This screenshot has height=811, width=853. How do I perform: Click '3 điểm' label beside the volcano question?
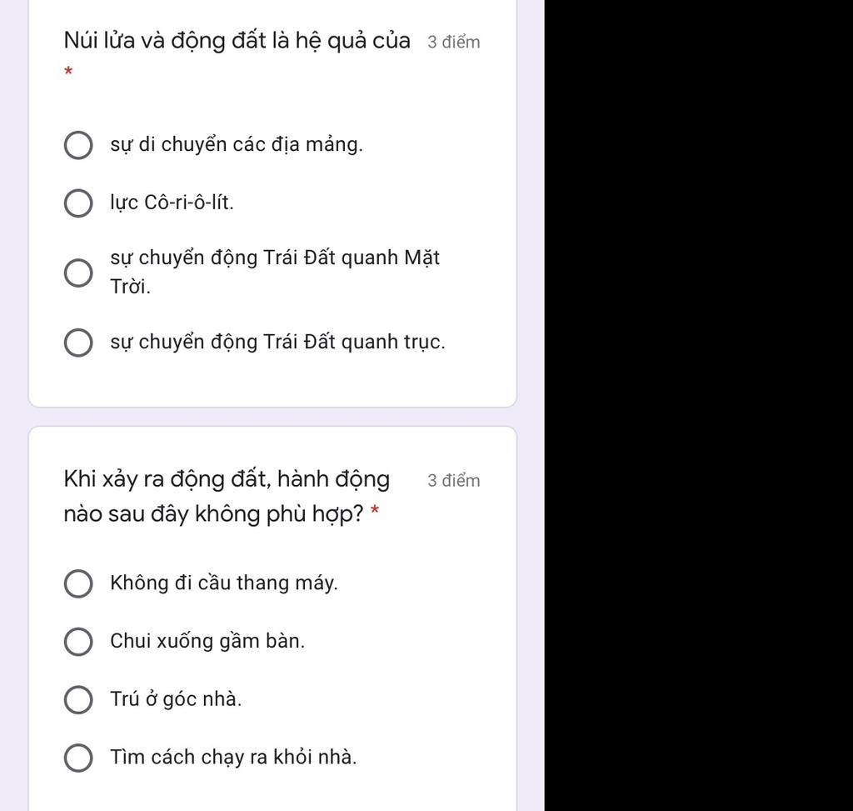(454, 43)
